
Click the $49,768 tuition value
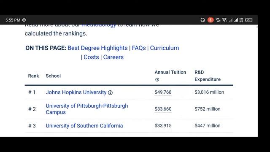click(x=163, y=92)
